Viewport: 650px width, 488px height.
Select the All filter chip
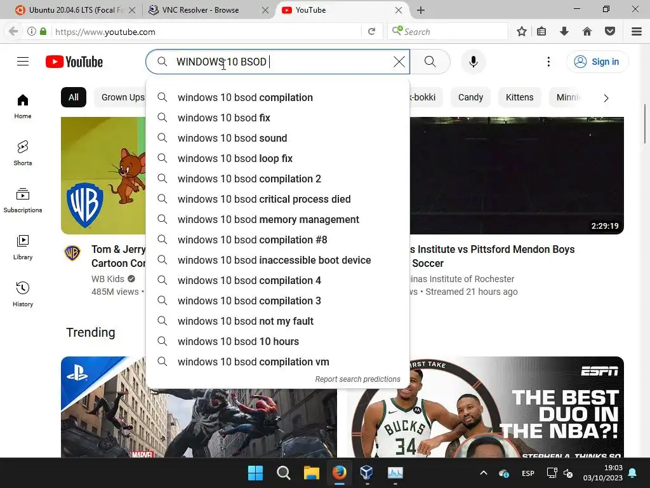(74, 97)
